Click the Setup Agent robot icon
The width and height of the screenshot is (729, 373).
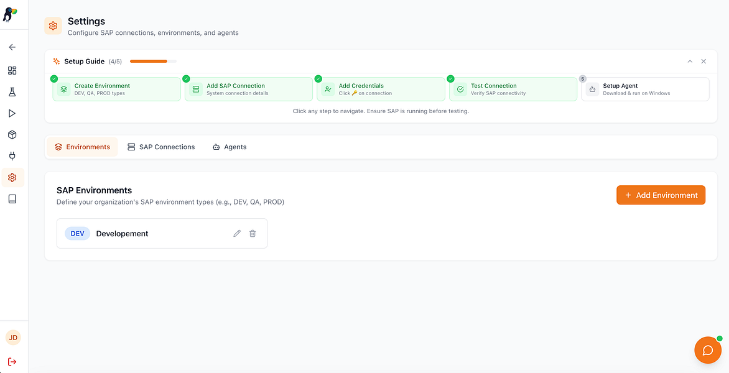point(592,89)
